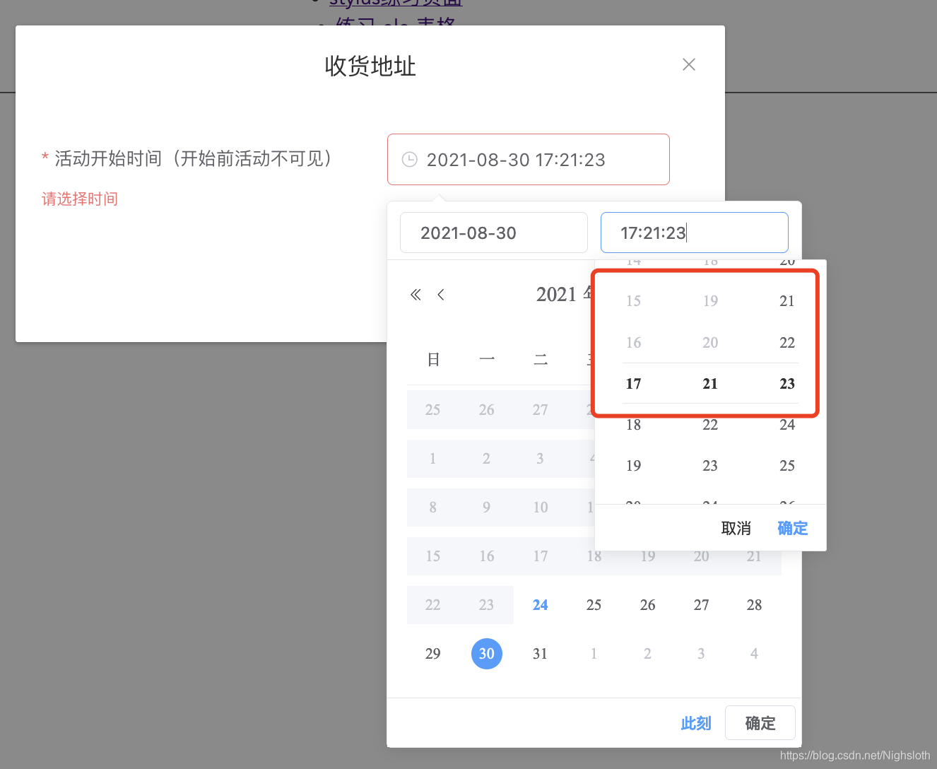The image size is (937, 769).
Task: Select next-month day 3 in last calendar row
Action: click(701, 654)
